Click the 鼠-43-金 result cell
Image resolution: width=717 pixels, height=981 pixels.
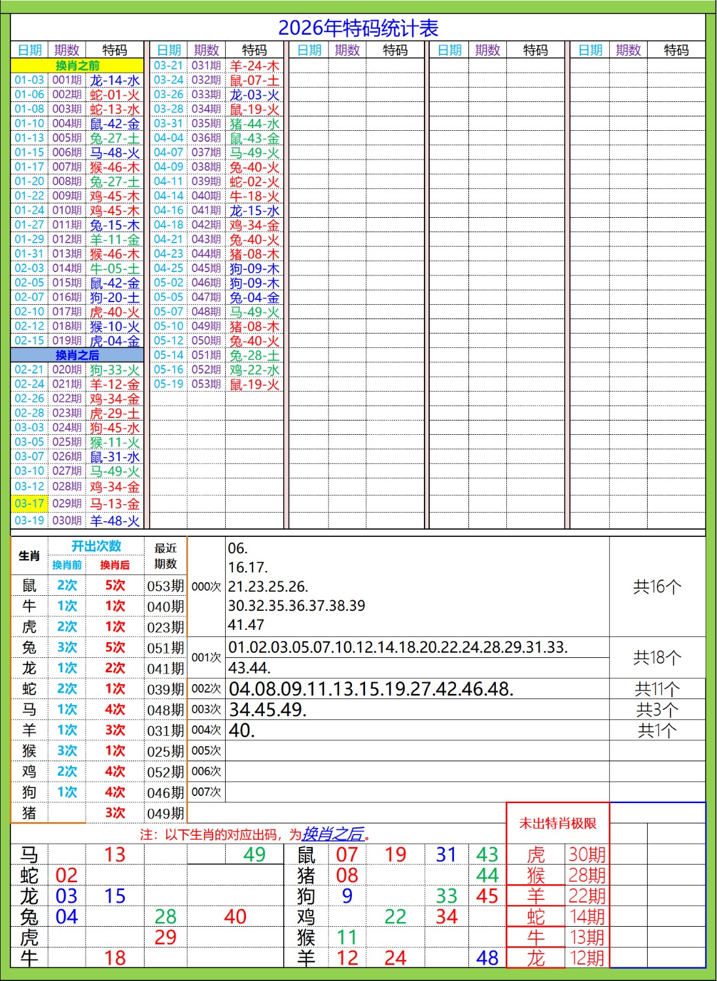[254, 139]
